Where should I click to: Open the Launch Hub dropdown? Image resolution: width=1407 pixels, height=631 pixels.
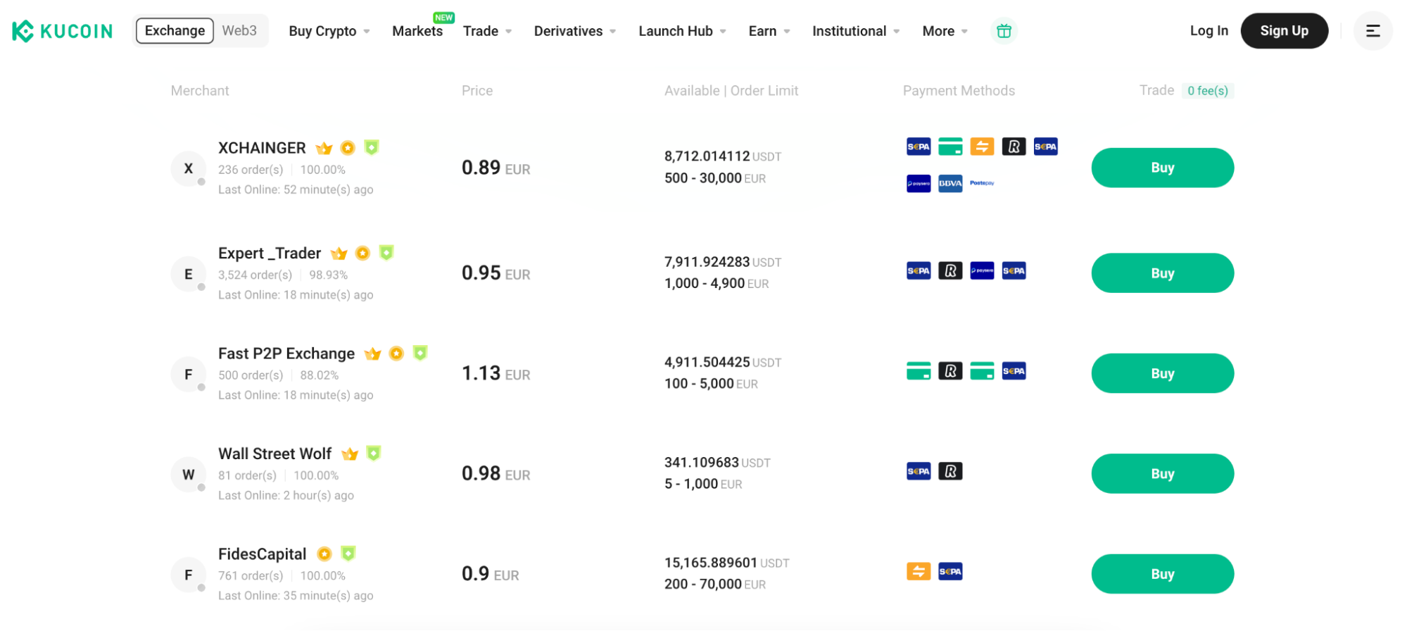(682, 31)
